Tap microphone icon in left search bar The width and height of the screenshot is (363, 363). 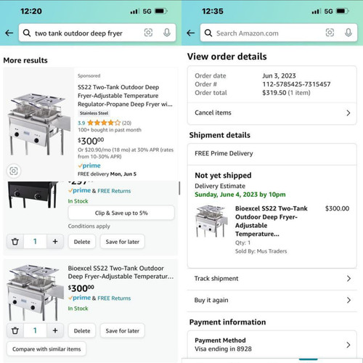167,33
